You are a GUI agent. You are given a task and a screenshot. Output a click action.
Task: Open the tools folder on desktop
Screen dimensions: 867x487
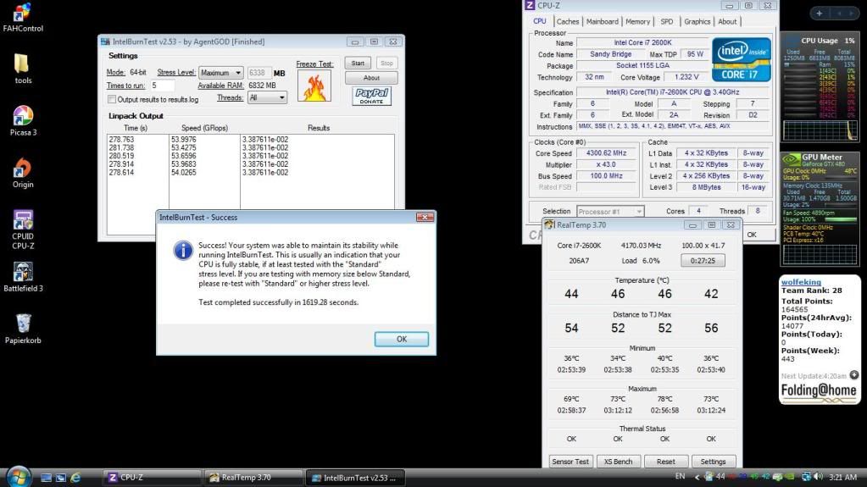(23, 69)
